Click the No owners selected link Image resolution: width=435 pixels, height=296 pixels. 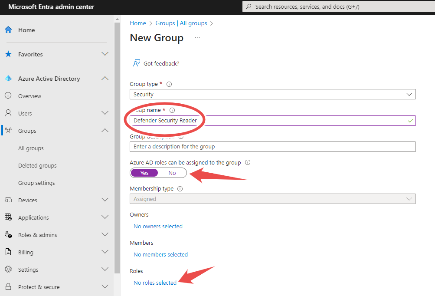click(x=158, y=226)
